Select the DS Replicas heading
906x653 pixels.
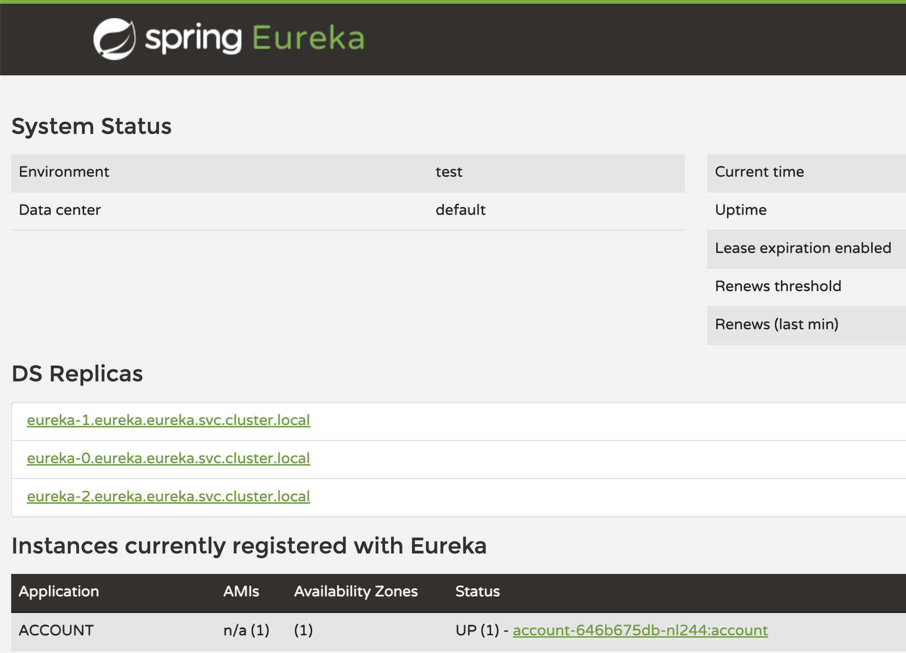[x=77, y=373]
